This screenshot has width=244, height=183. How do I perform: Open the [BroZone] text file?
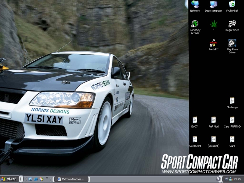click(213, 140)
